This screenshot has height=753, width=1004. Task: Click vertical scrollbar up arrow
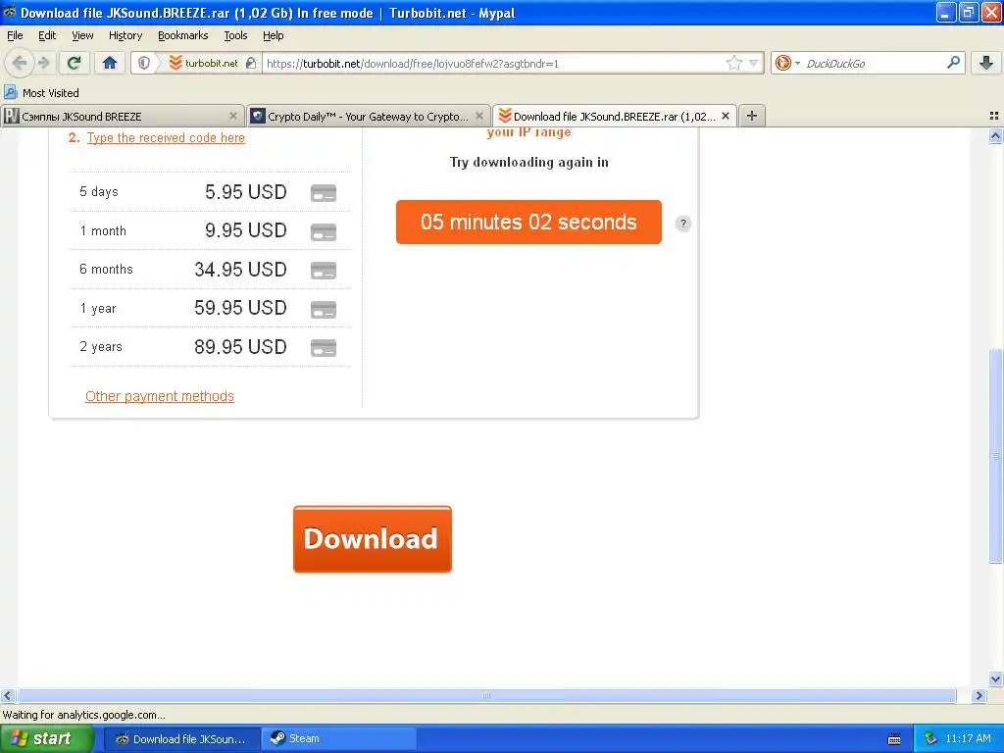coord(995,135)
